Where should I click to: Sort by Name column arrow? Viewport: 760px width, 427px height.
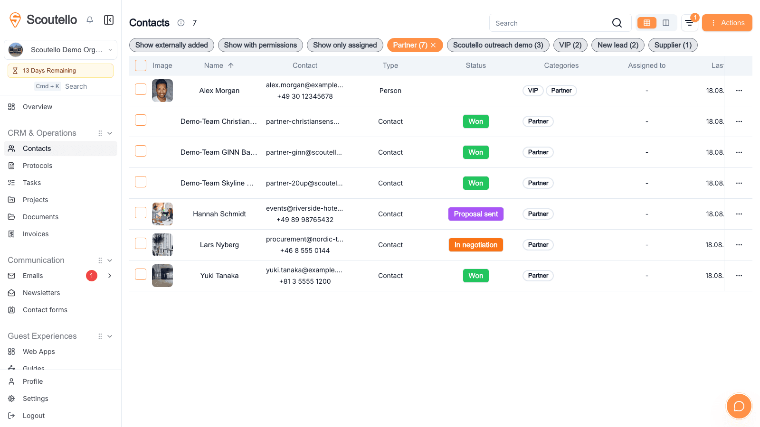(x=231, y=65)
